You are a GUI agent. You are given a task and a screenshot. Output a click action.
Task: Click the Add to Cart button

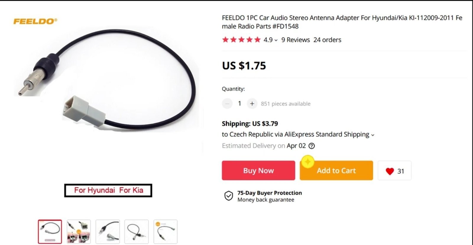pyautogui.click(x=336, y=170)
